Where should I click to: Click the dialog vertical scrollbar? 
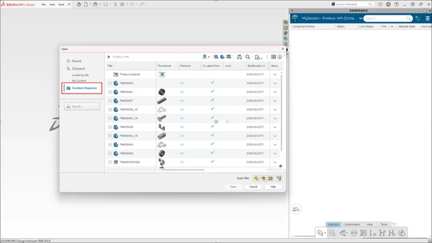coord(281,112)
